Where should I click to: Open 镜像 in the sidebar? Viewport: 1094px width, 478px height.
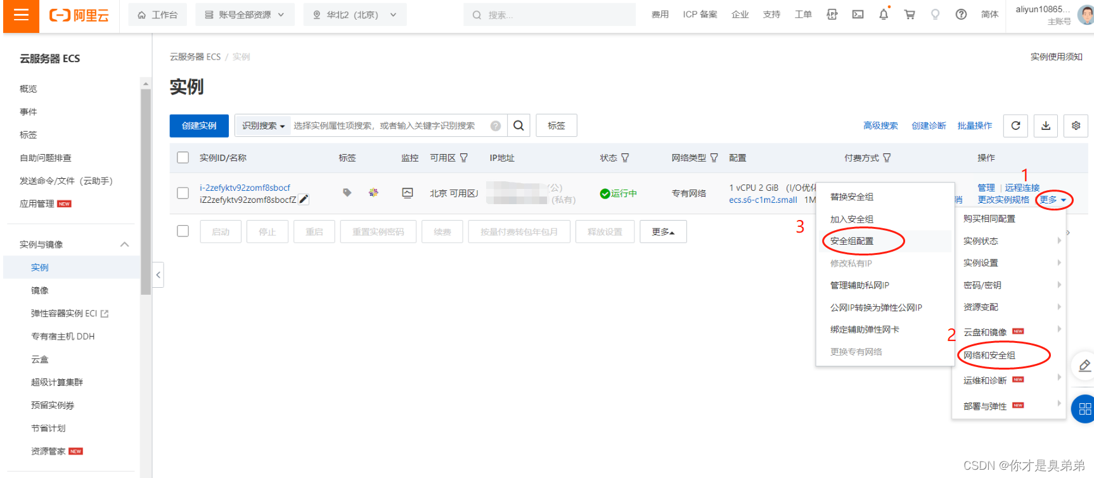40,290
